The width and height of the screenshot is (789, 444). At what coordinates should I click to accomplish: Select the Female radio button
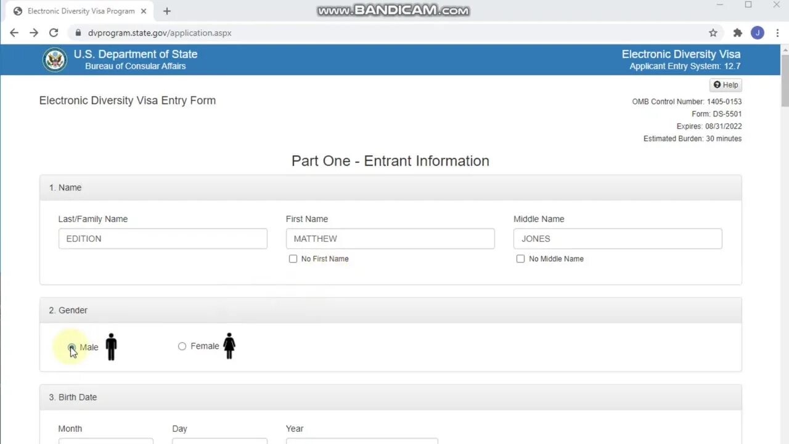pyautogui.click(x=182, y=347)
